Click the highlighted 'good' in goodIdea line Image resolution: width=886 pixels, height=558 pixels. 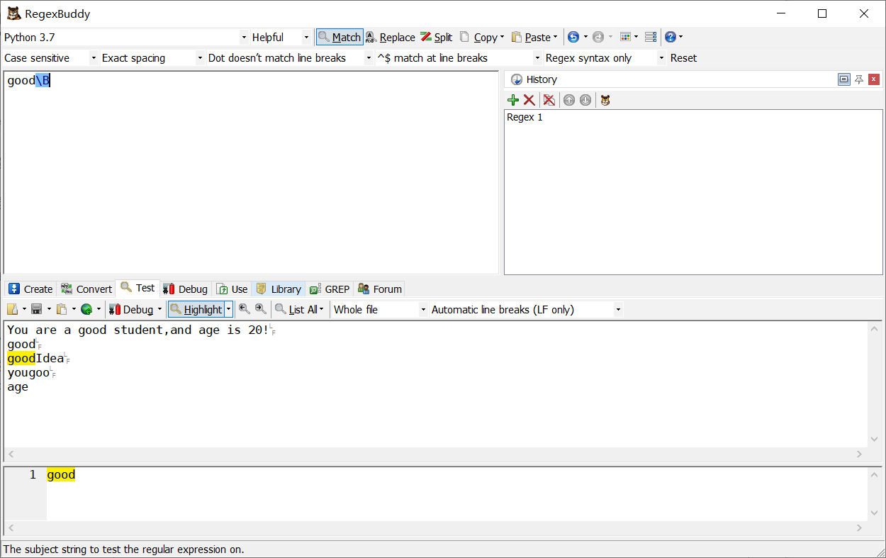pos(21,358)
